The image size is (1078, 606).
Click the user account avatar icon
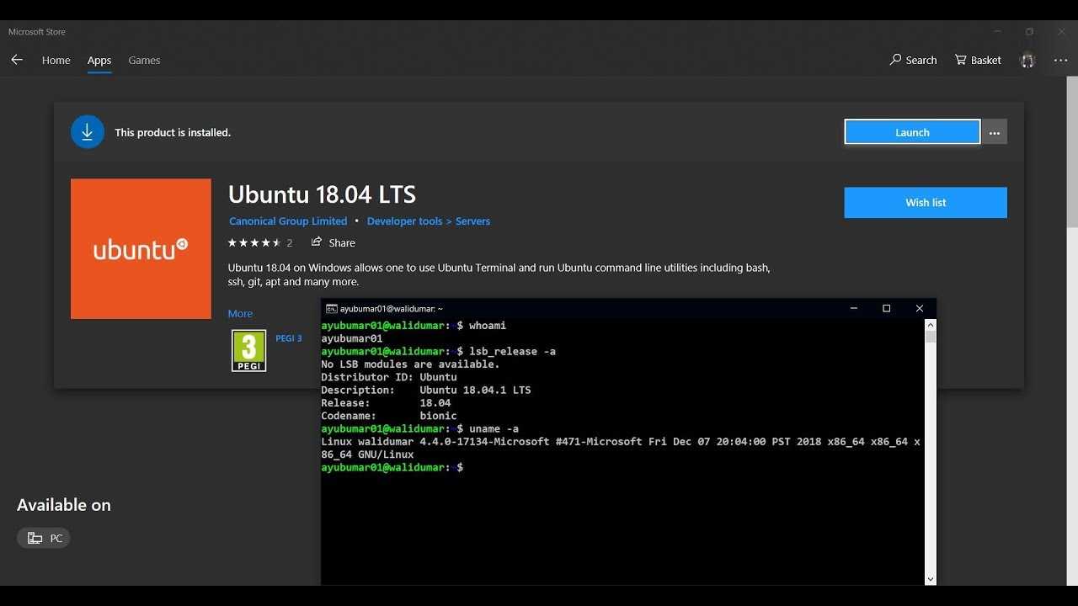pyautogui.click(x=1027, y=61)
